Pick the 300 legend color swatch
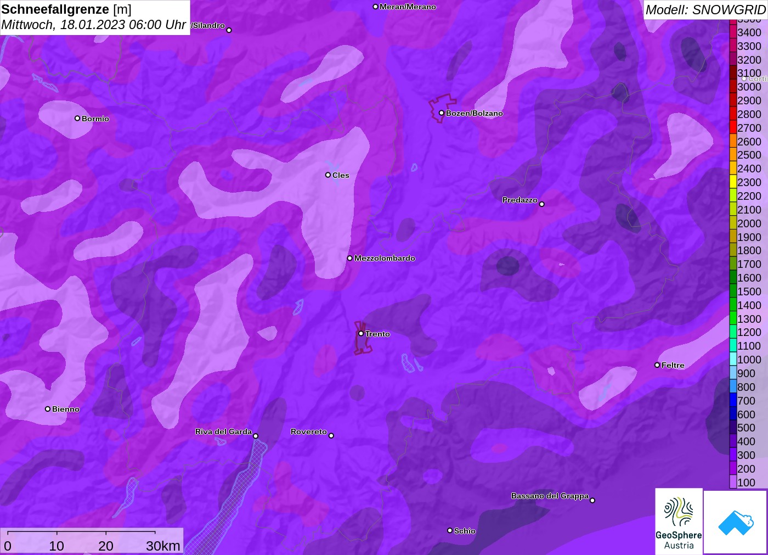 coord(733,455)
